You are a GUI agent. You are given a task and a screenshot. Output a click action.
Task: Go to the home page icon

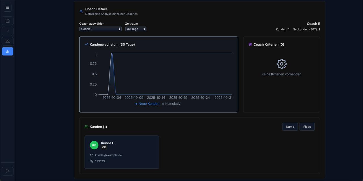(8, 21)
